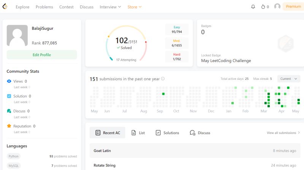Click 93 problems solved text
The width and height of the screenshot is (304, 170).
(x=63, y=156)
